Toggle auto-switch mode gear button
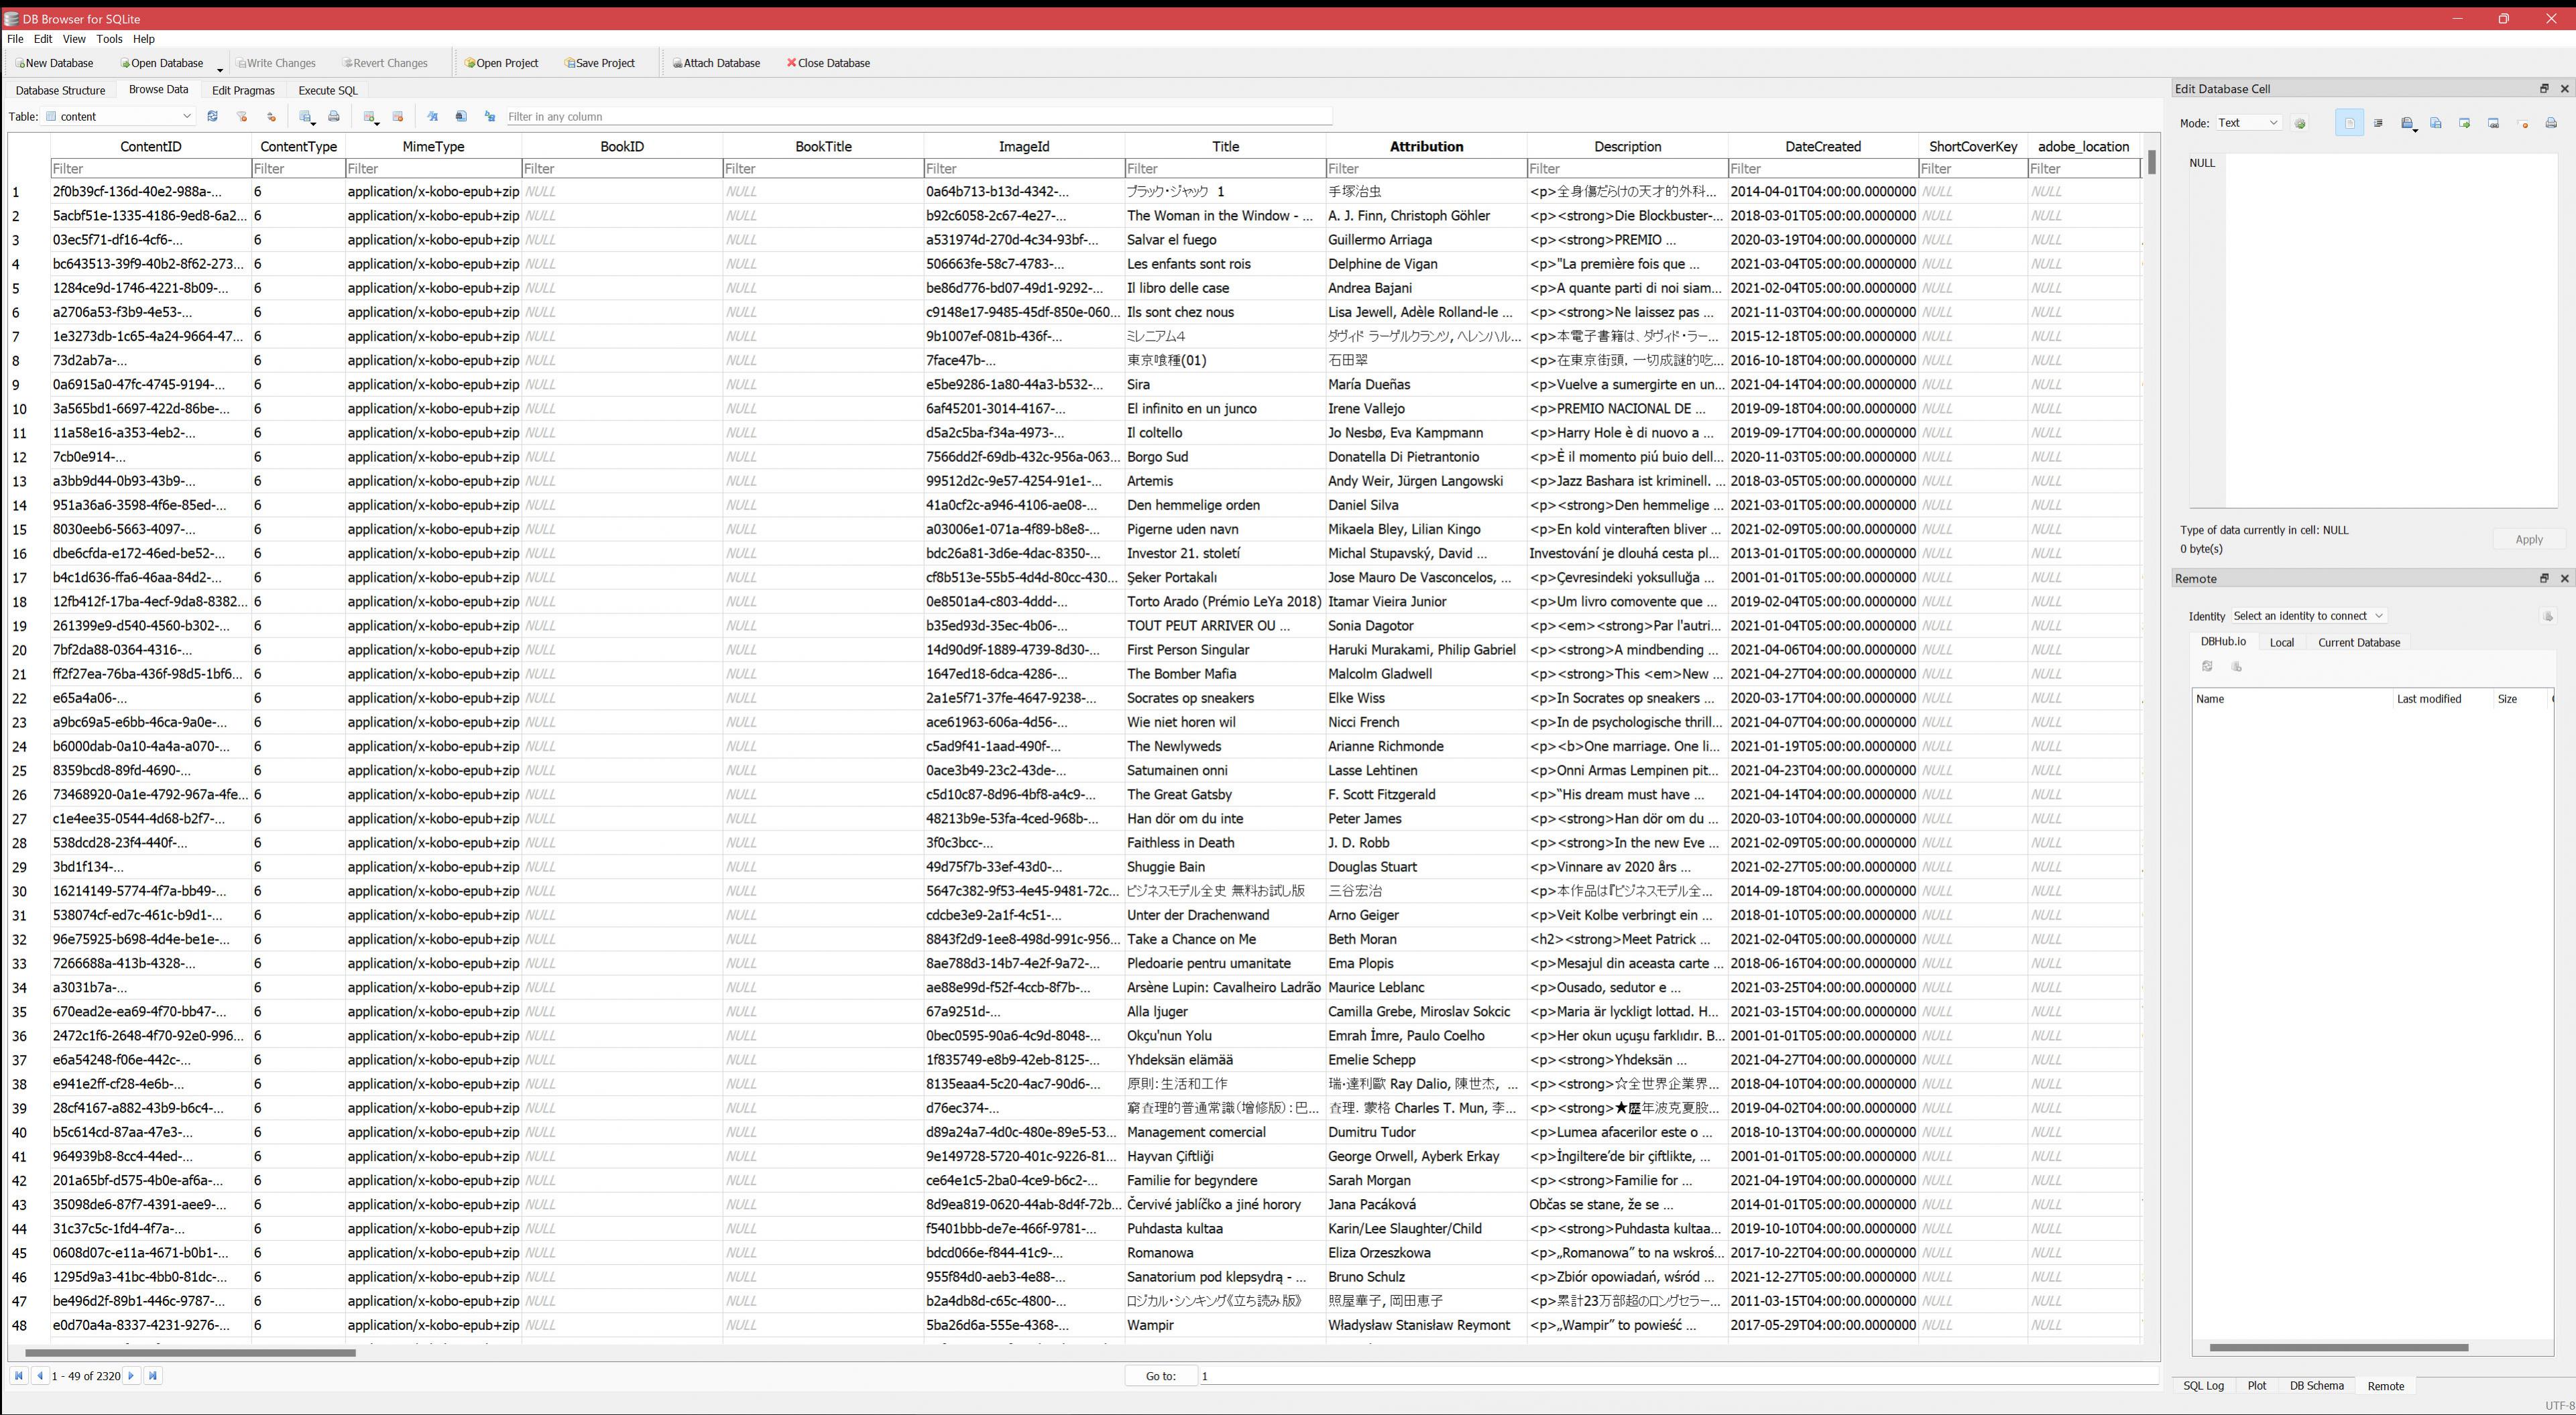The height and width of the screenshot is (1415, 2576). coord(2300,123)
